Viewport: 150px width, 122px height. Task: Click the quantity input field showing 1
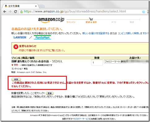pyautogui.click(x=97, y=63)
